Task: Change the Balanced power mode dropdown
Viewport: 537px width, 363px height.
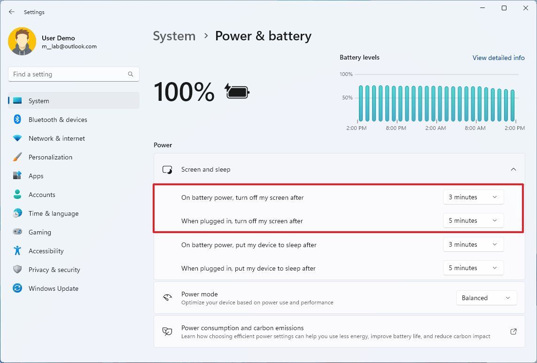Action: (x=486, y=298)
